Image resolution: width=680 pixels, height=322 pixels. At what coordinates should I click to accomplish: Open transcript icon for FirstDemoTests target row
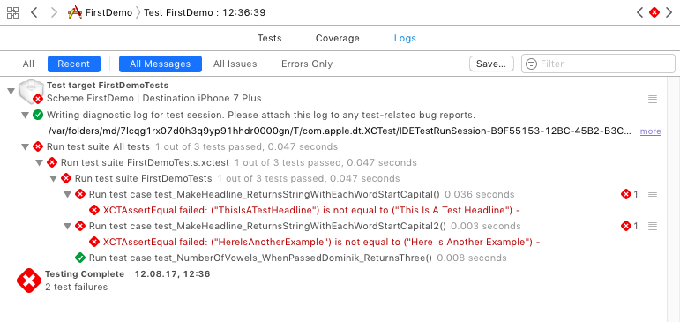(x=653, y=99)
